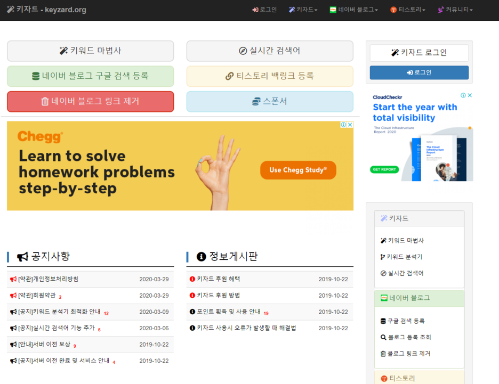Click magic wand icon on 키워드 마법사 button

pyautogui.click(x=63, y=51)
